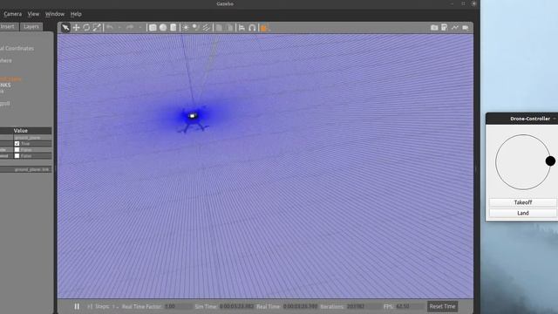558x314 pixels.
Task: Open the plot graph icon
Action: tap(455, 27)
